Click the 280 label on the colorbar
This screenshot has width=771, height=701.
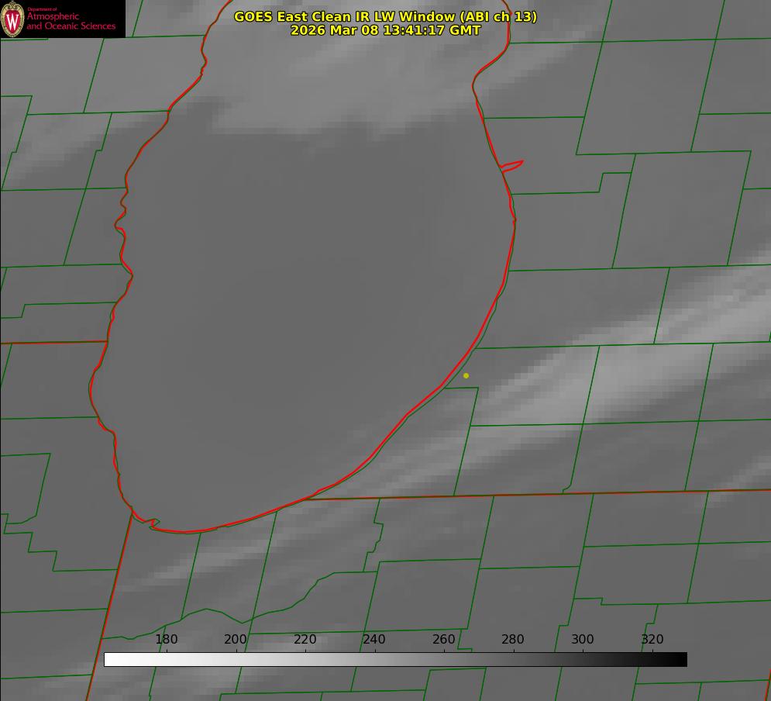(513, 640)
